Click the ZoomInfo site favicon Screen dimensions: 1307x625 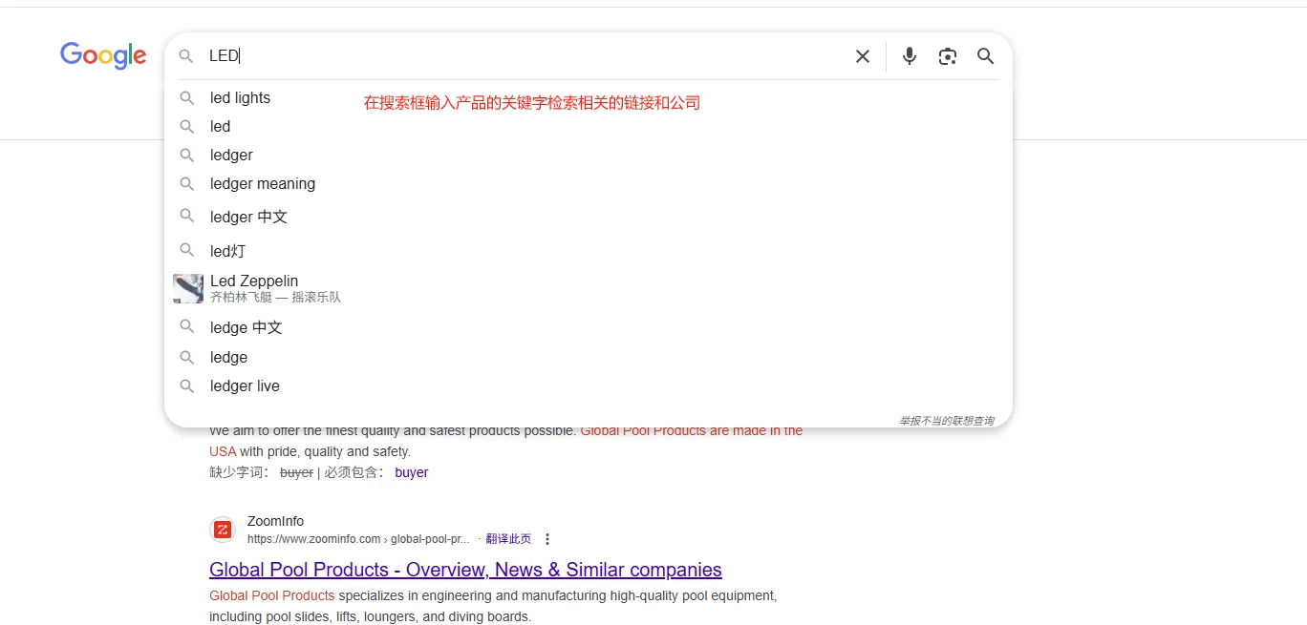[x=223, y=530]
